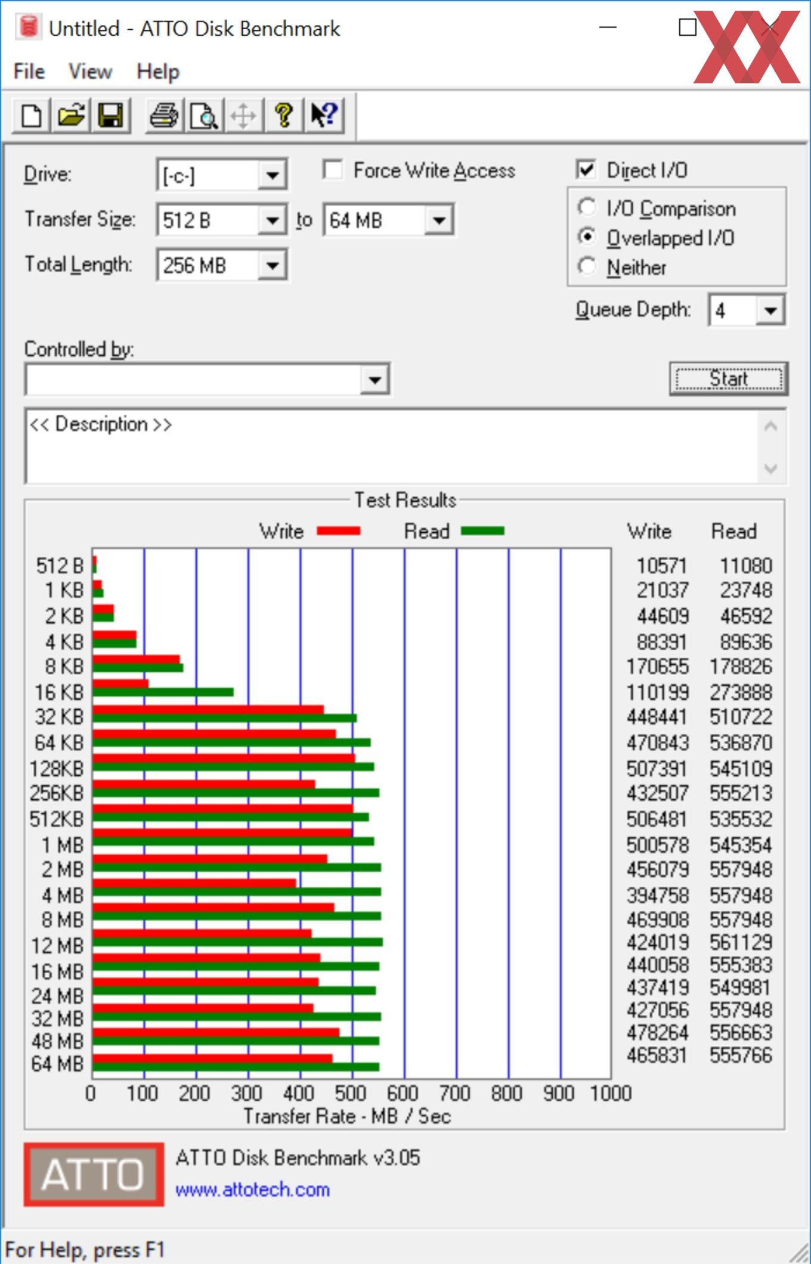Select the I/O Comparison radio button
This screenshot has width=811, height=1264.
(x=587, y=208)
